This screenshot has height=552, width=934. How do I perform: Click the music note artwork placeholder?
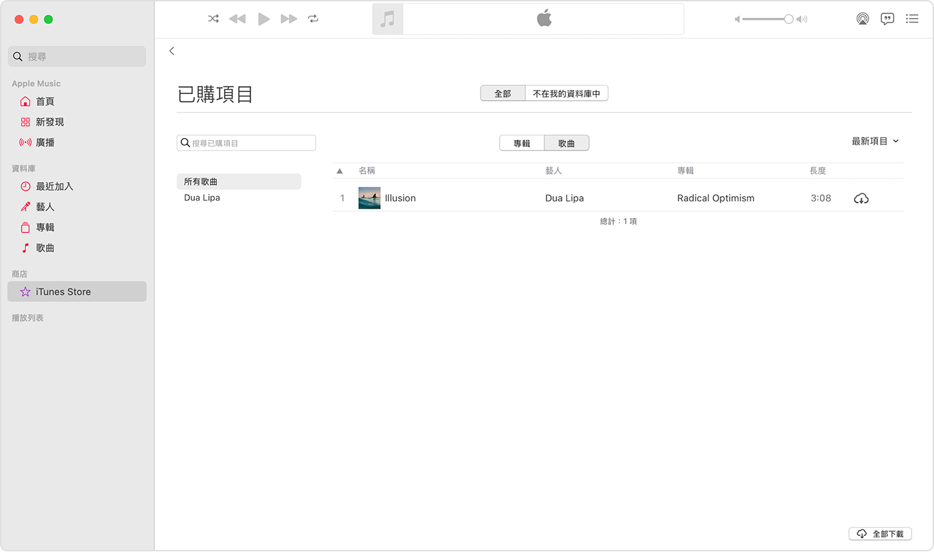point(388,19)
